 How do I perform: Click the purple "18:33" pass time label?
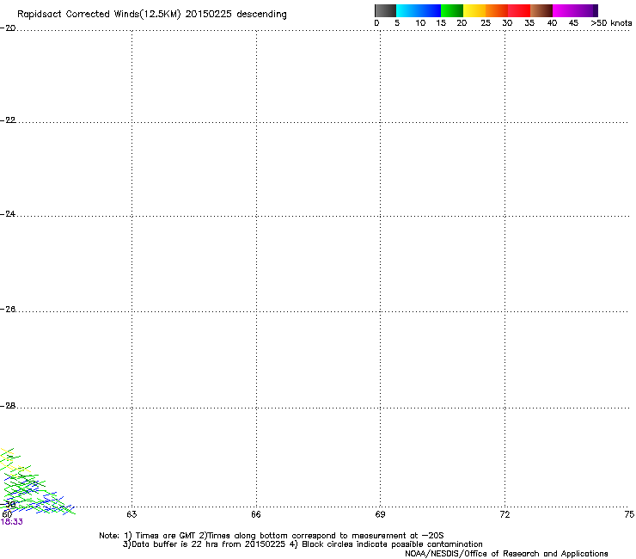pos(12,522)
